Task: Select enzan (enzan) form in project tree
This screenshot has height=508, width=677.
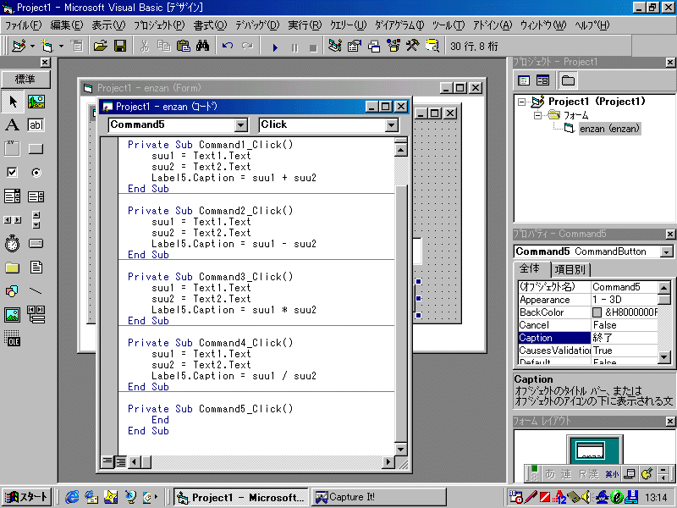Action: tap(609, 129)
